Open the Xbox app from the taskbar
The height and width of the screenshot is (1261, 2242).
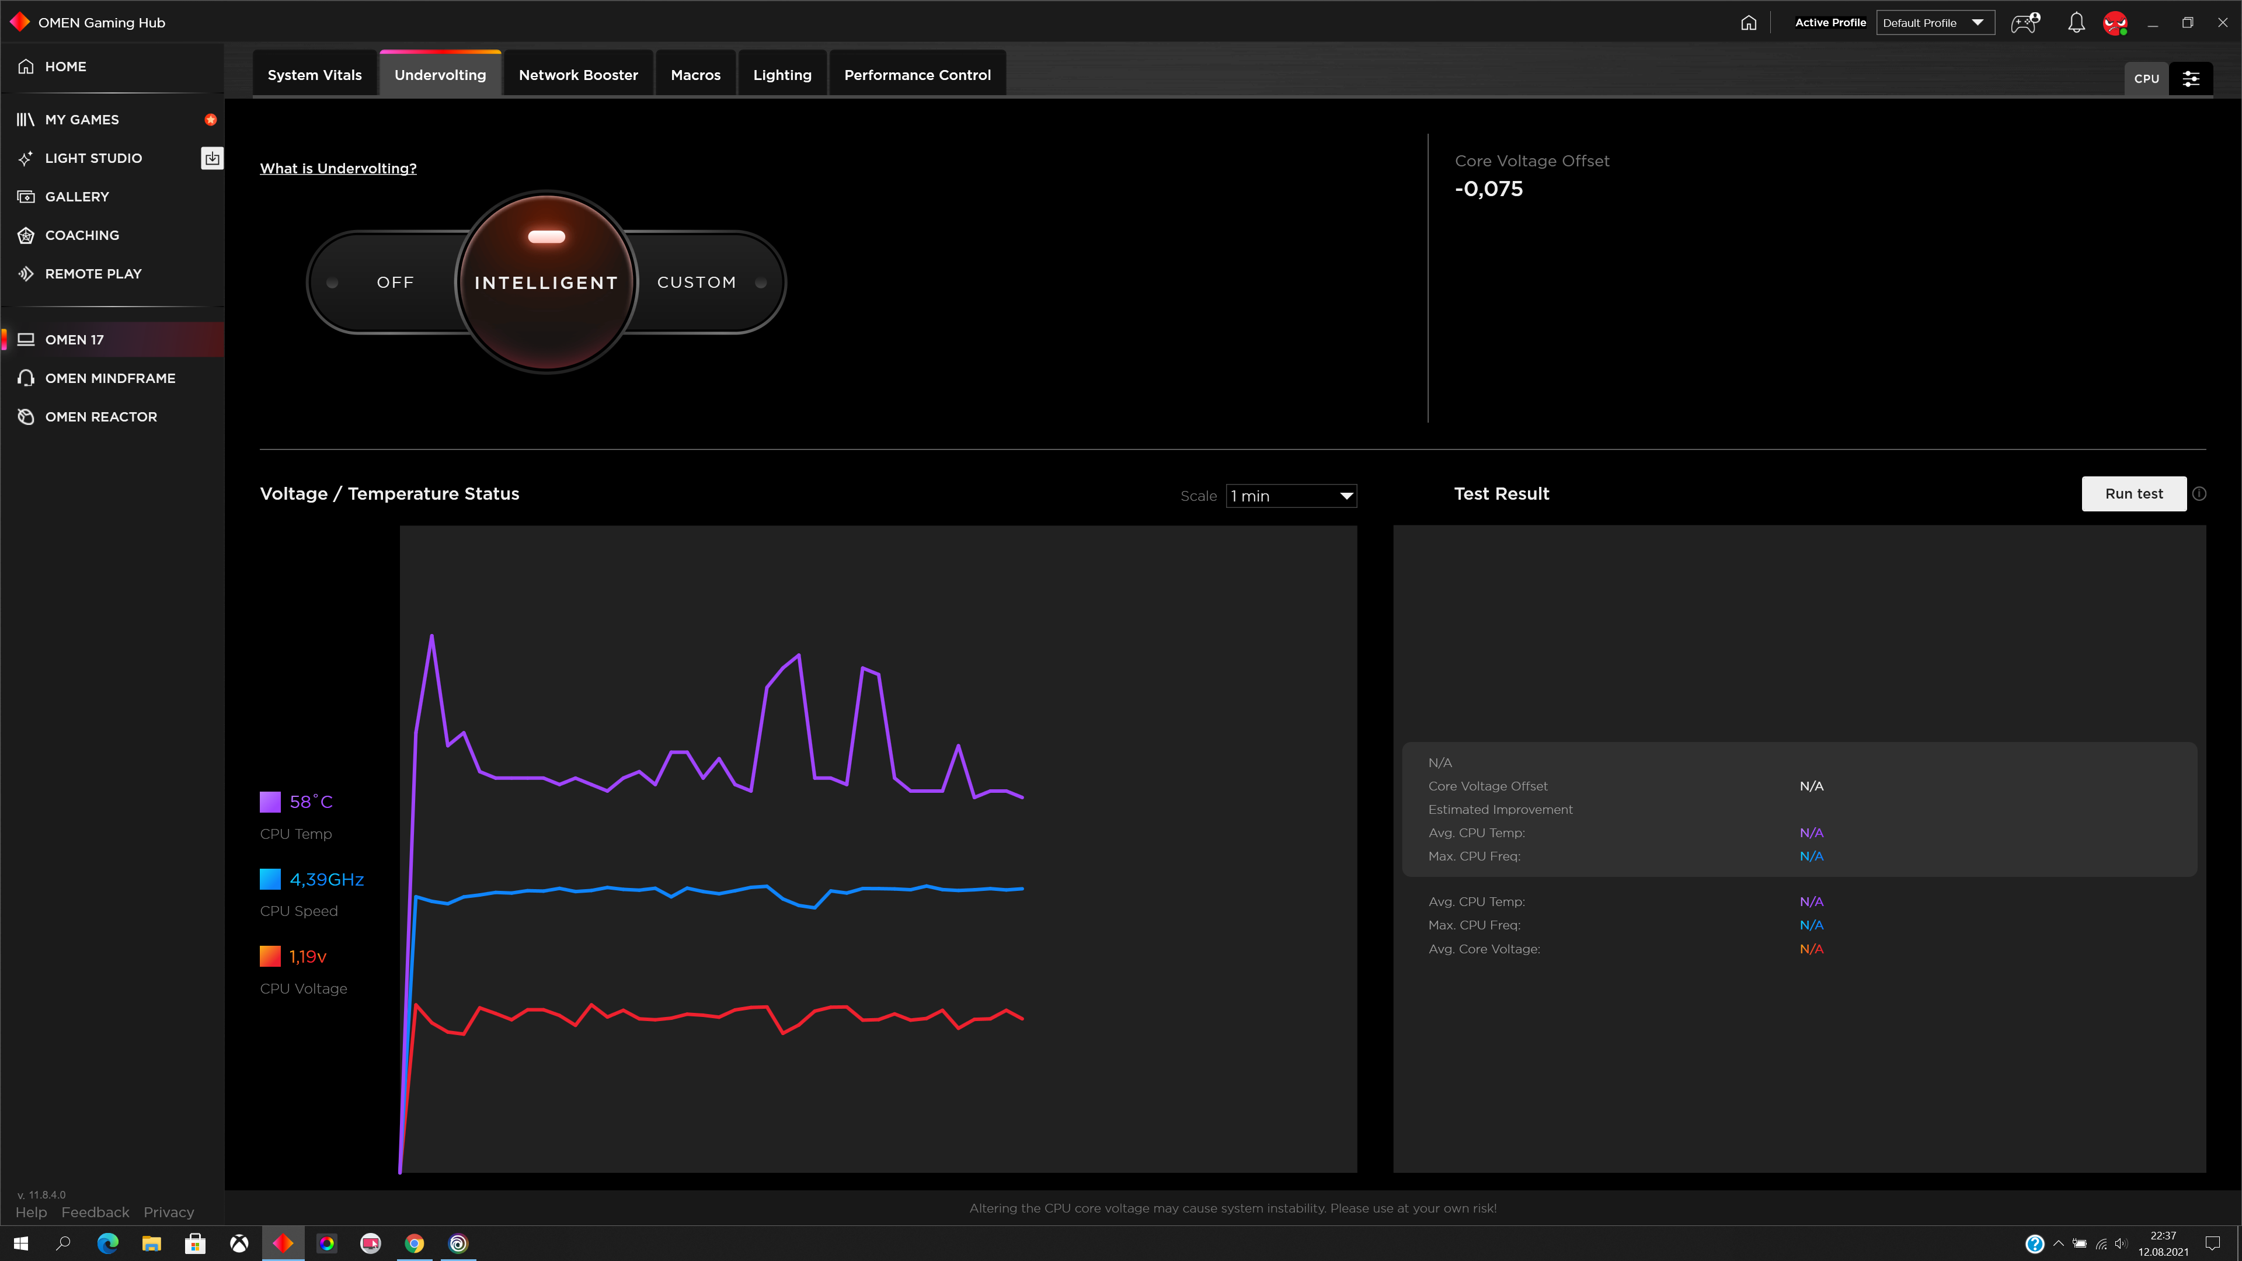tap(239, 1243)
